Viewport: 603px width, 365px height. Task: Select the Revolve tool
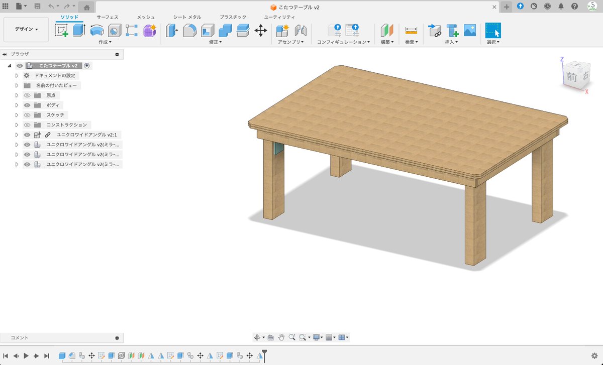(x=96, y=31)
